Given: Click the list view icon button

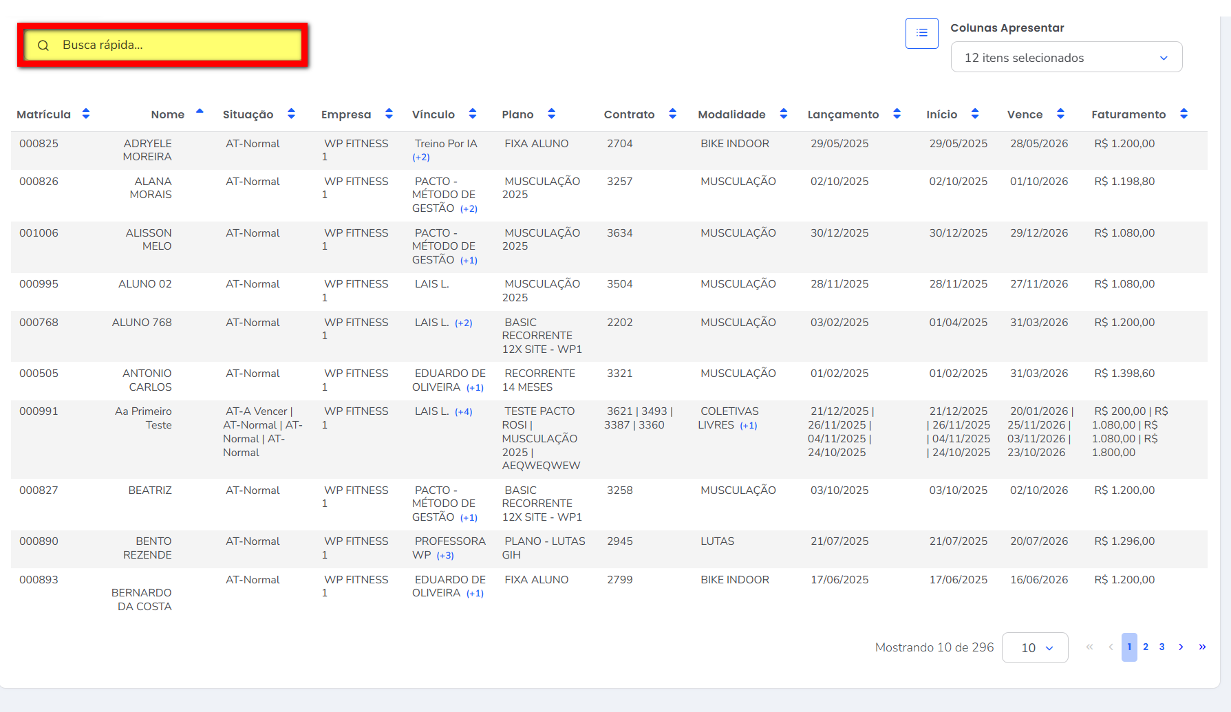Looking at the screenshot, I should click(921, 33).
